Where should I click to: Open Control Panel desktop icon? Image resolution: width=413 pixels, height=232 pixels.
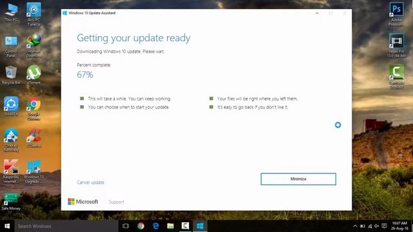tap(11, 46)
